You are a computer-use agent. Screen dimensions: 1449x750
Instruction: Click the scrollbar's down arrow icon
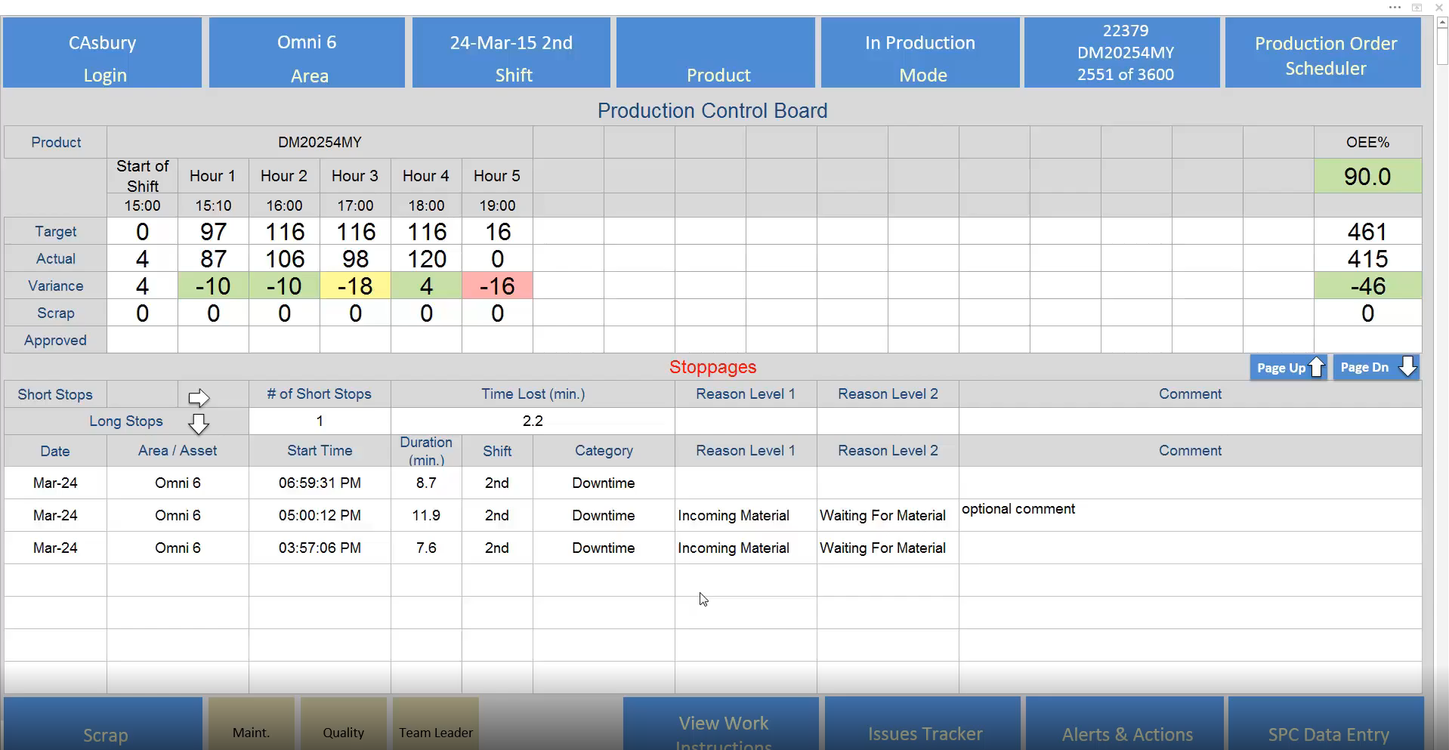[1442, 742]
